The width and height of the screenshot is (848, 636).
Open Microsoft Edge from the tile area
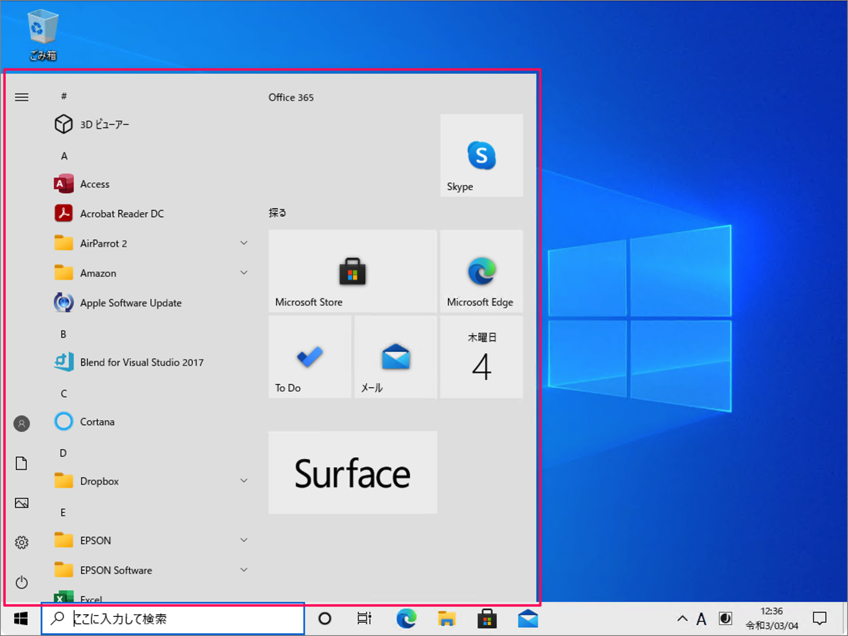[x=480, y=271]
